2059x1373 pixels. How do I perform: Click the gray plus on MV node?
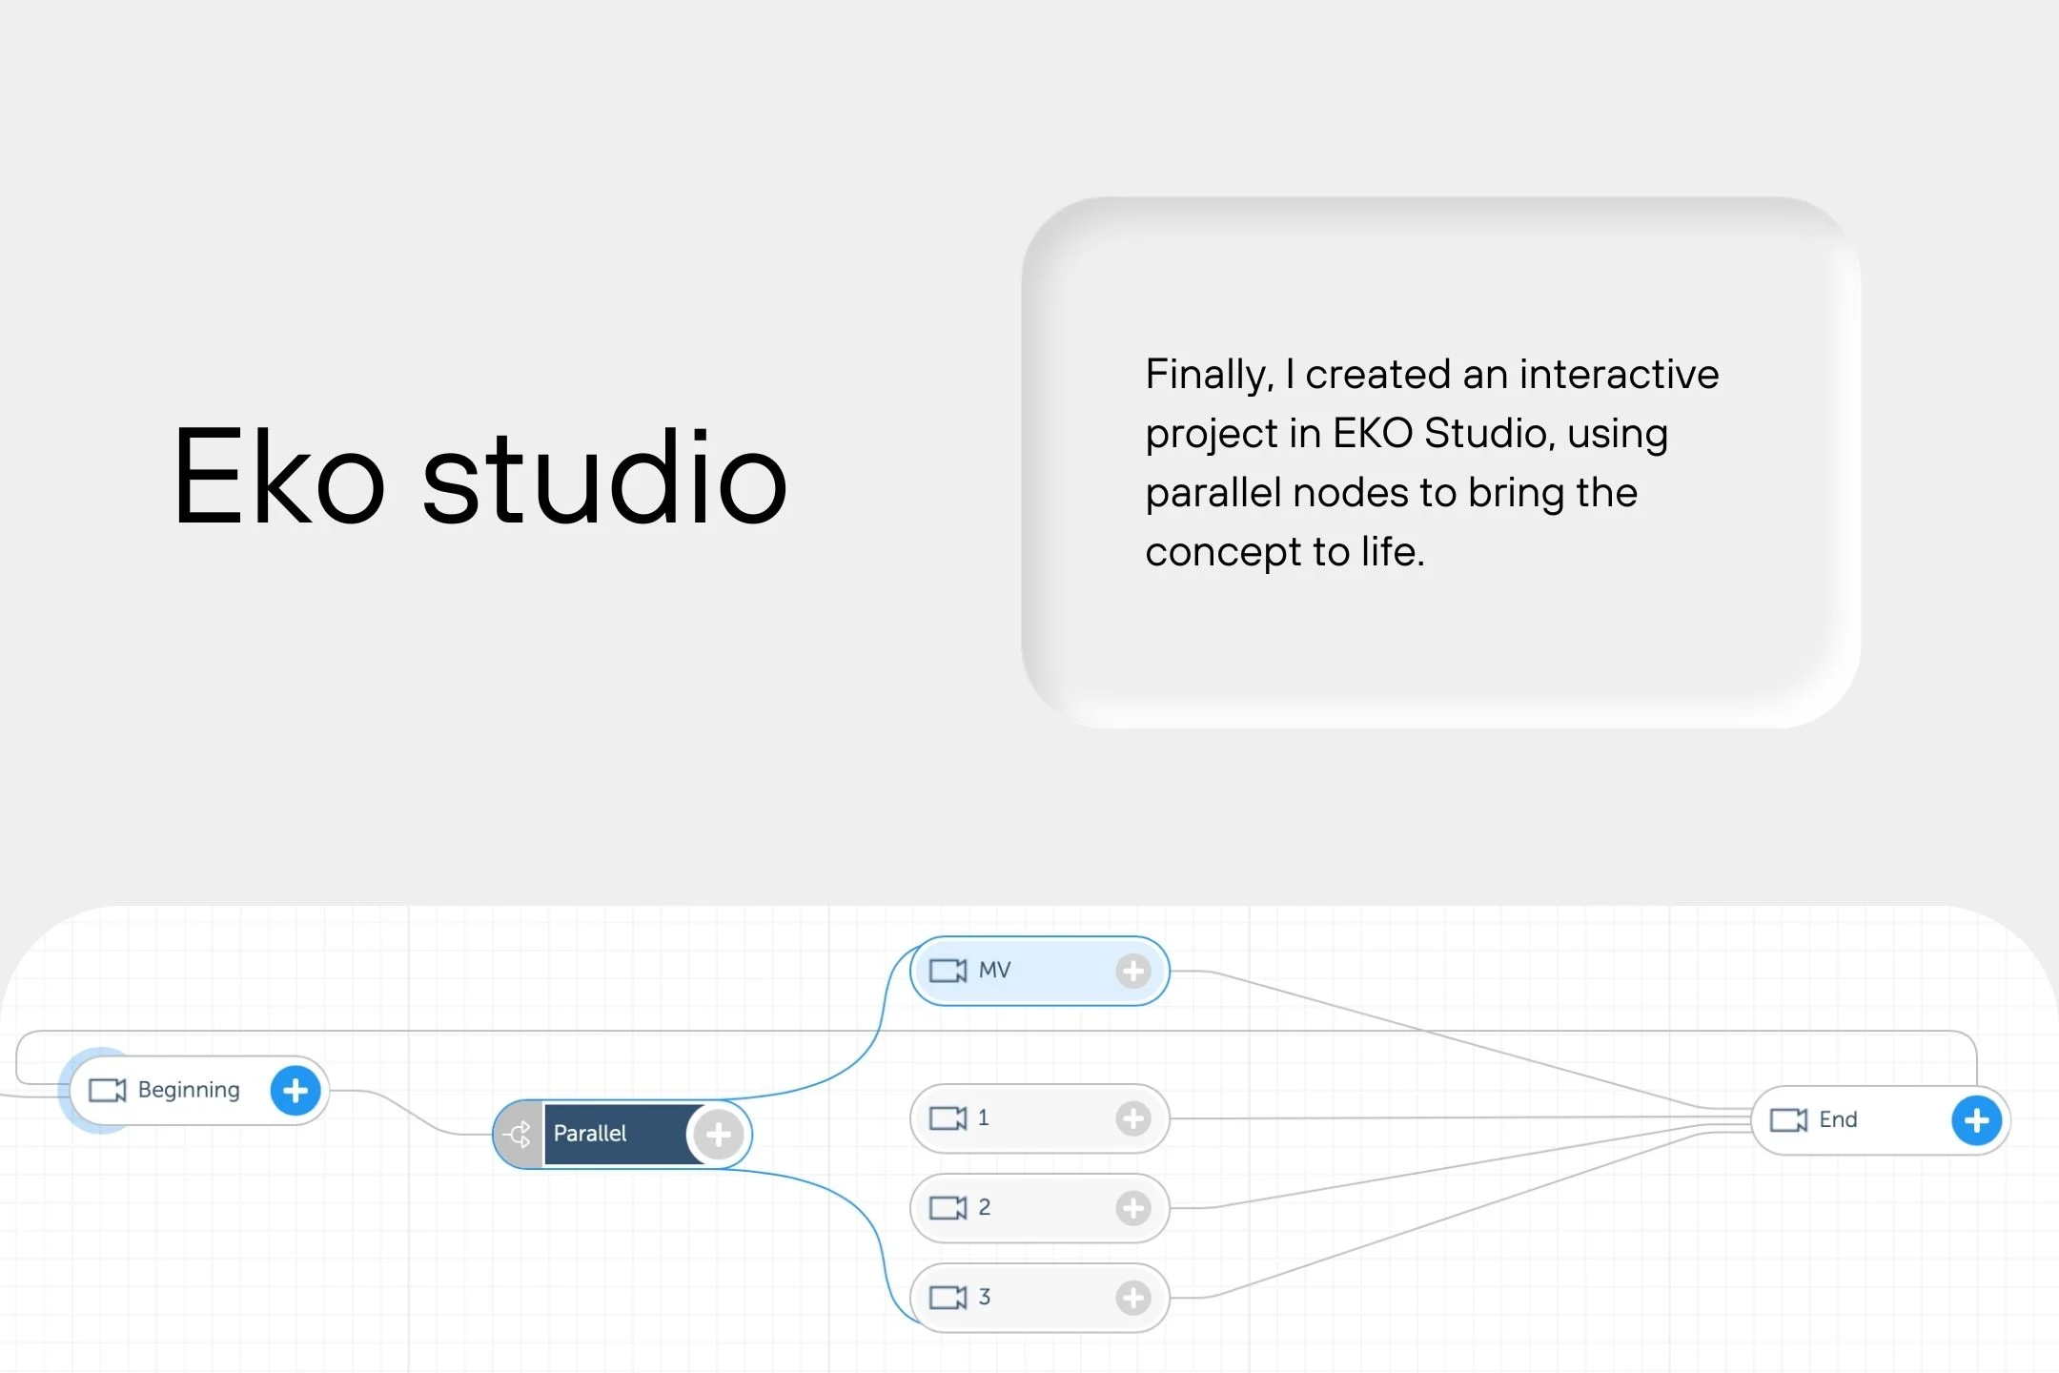pyautogui.click(x=1132, y=971)
